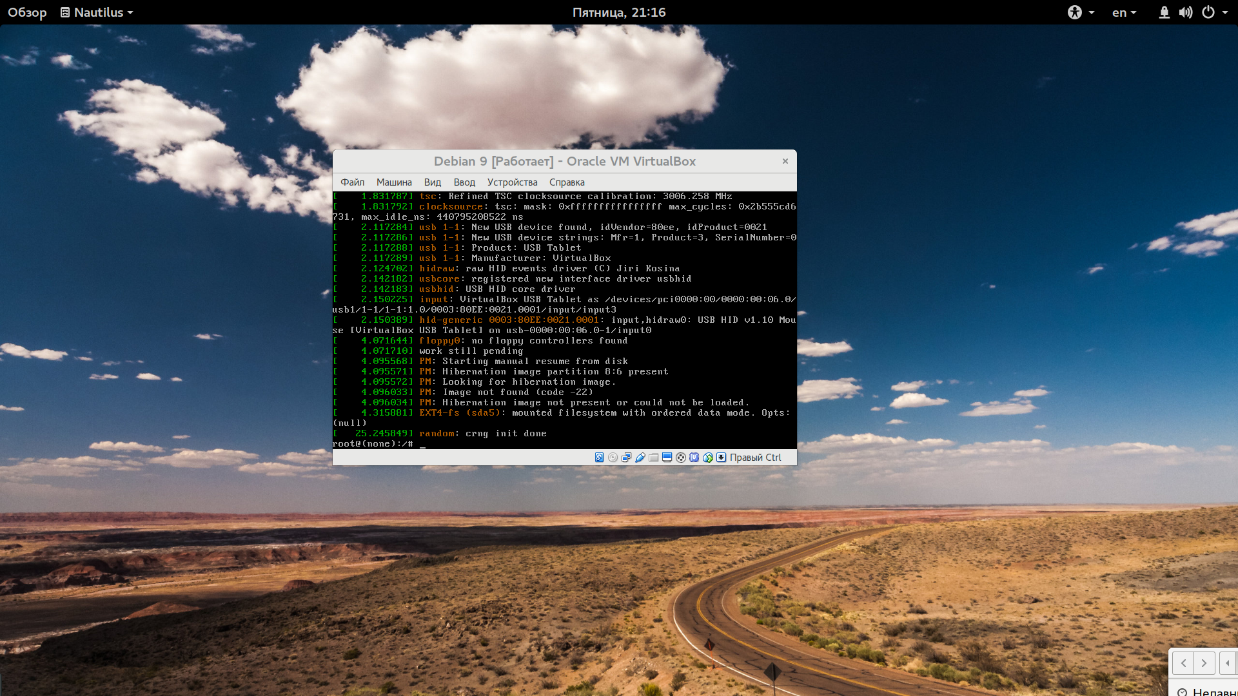
Task: Open the Файл menu
Action: coord(352,182)
